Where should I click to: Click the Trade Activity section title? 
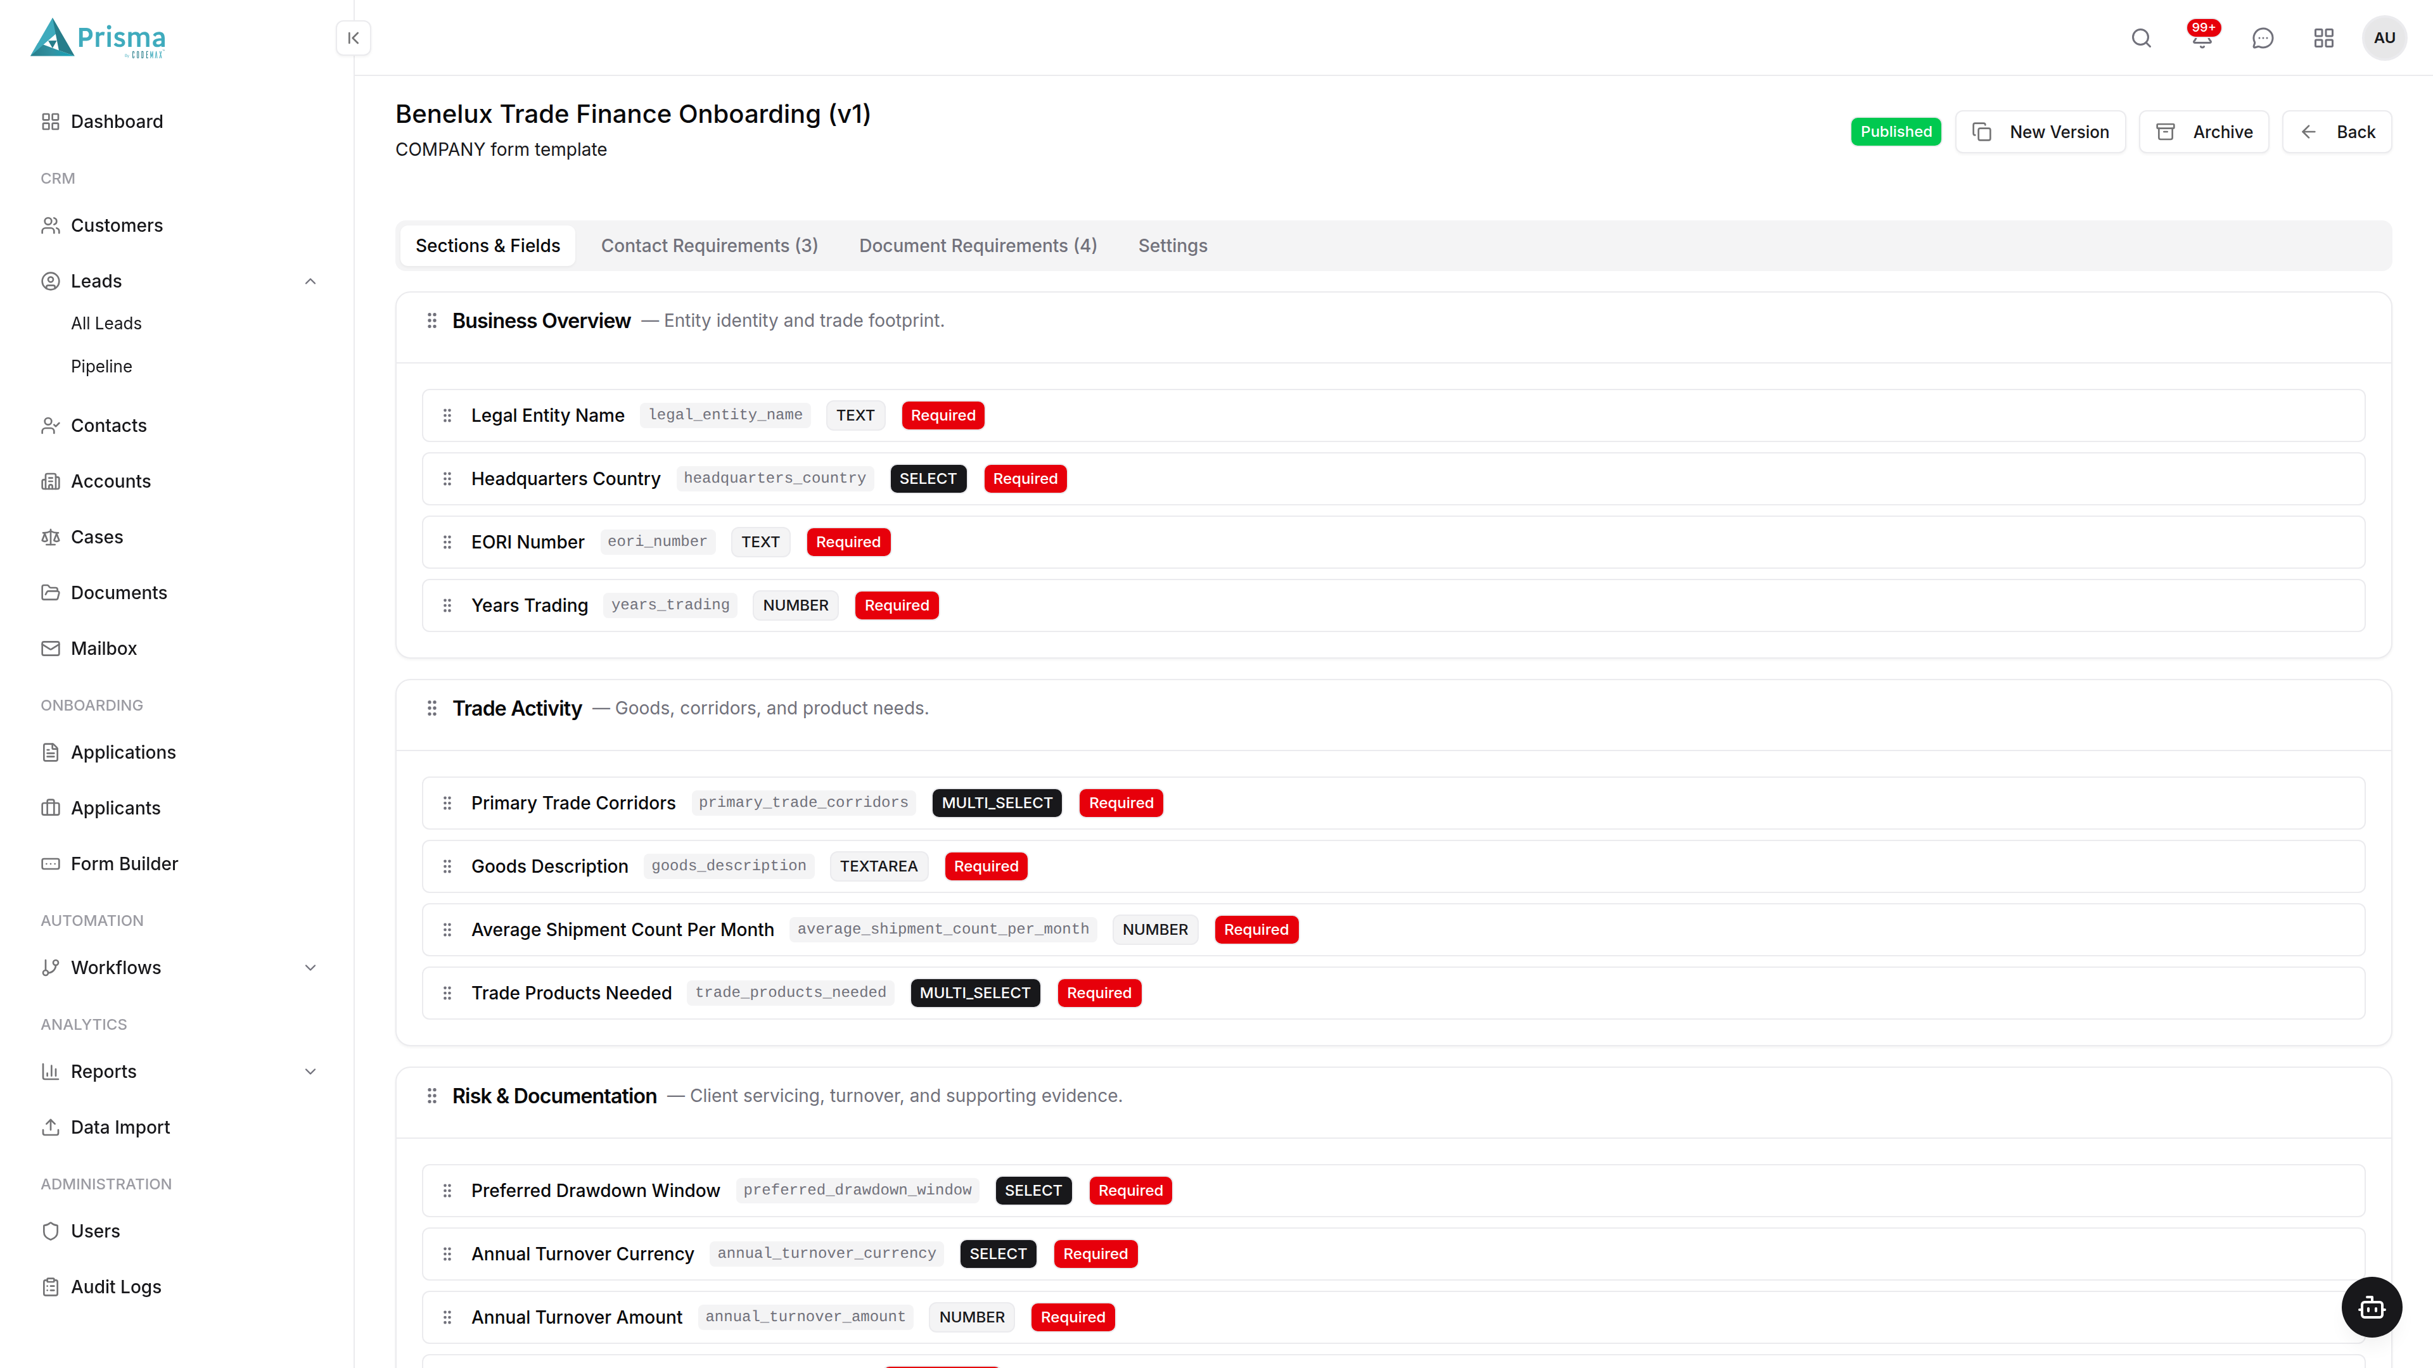516,708
